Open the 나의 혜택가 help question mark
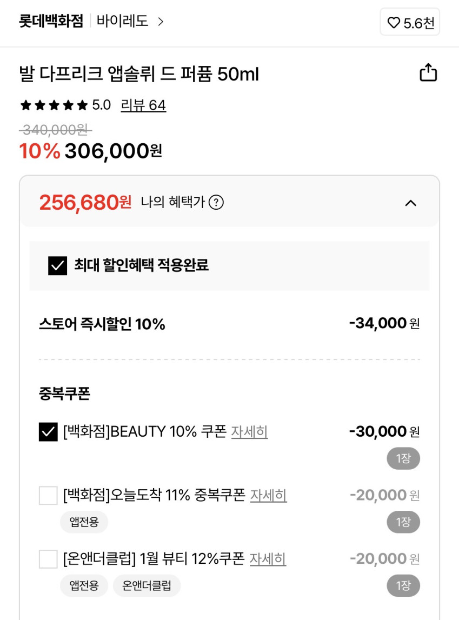The width and height of the screenshot is (459, 620). pyautogui.click(x=216, y=203)
